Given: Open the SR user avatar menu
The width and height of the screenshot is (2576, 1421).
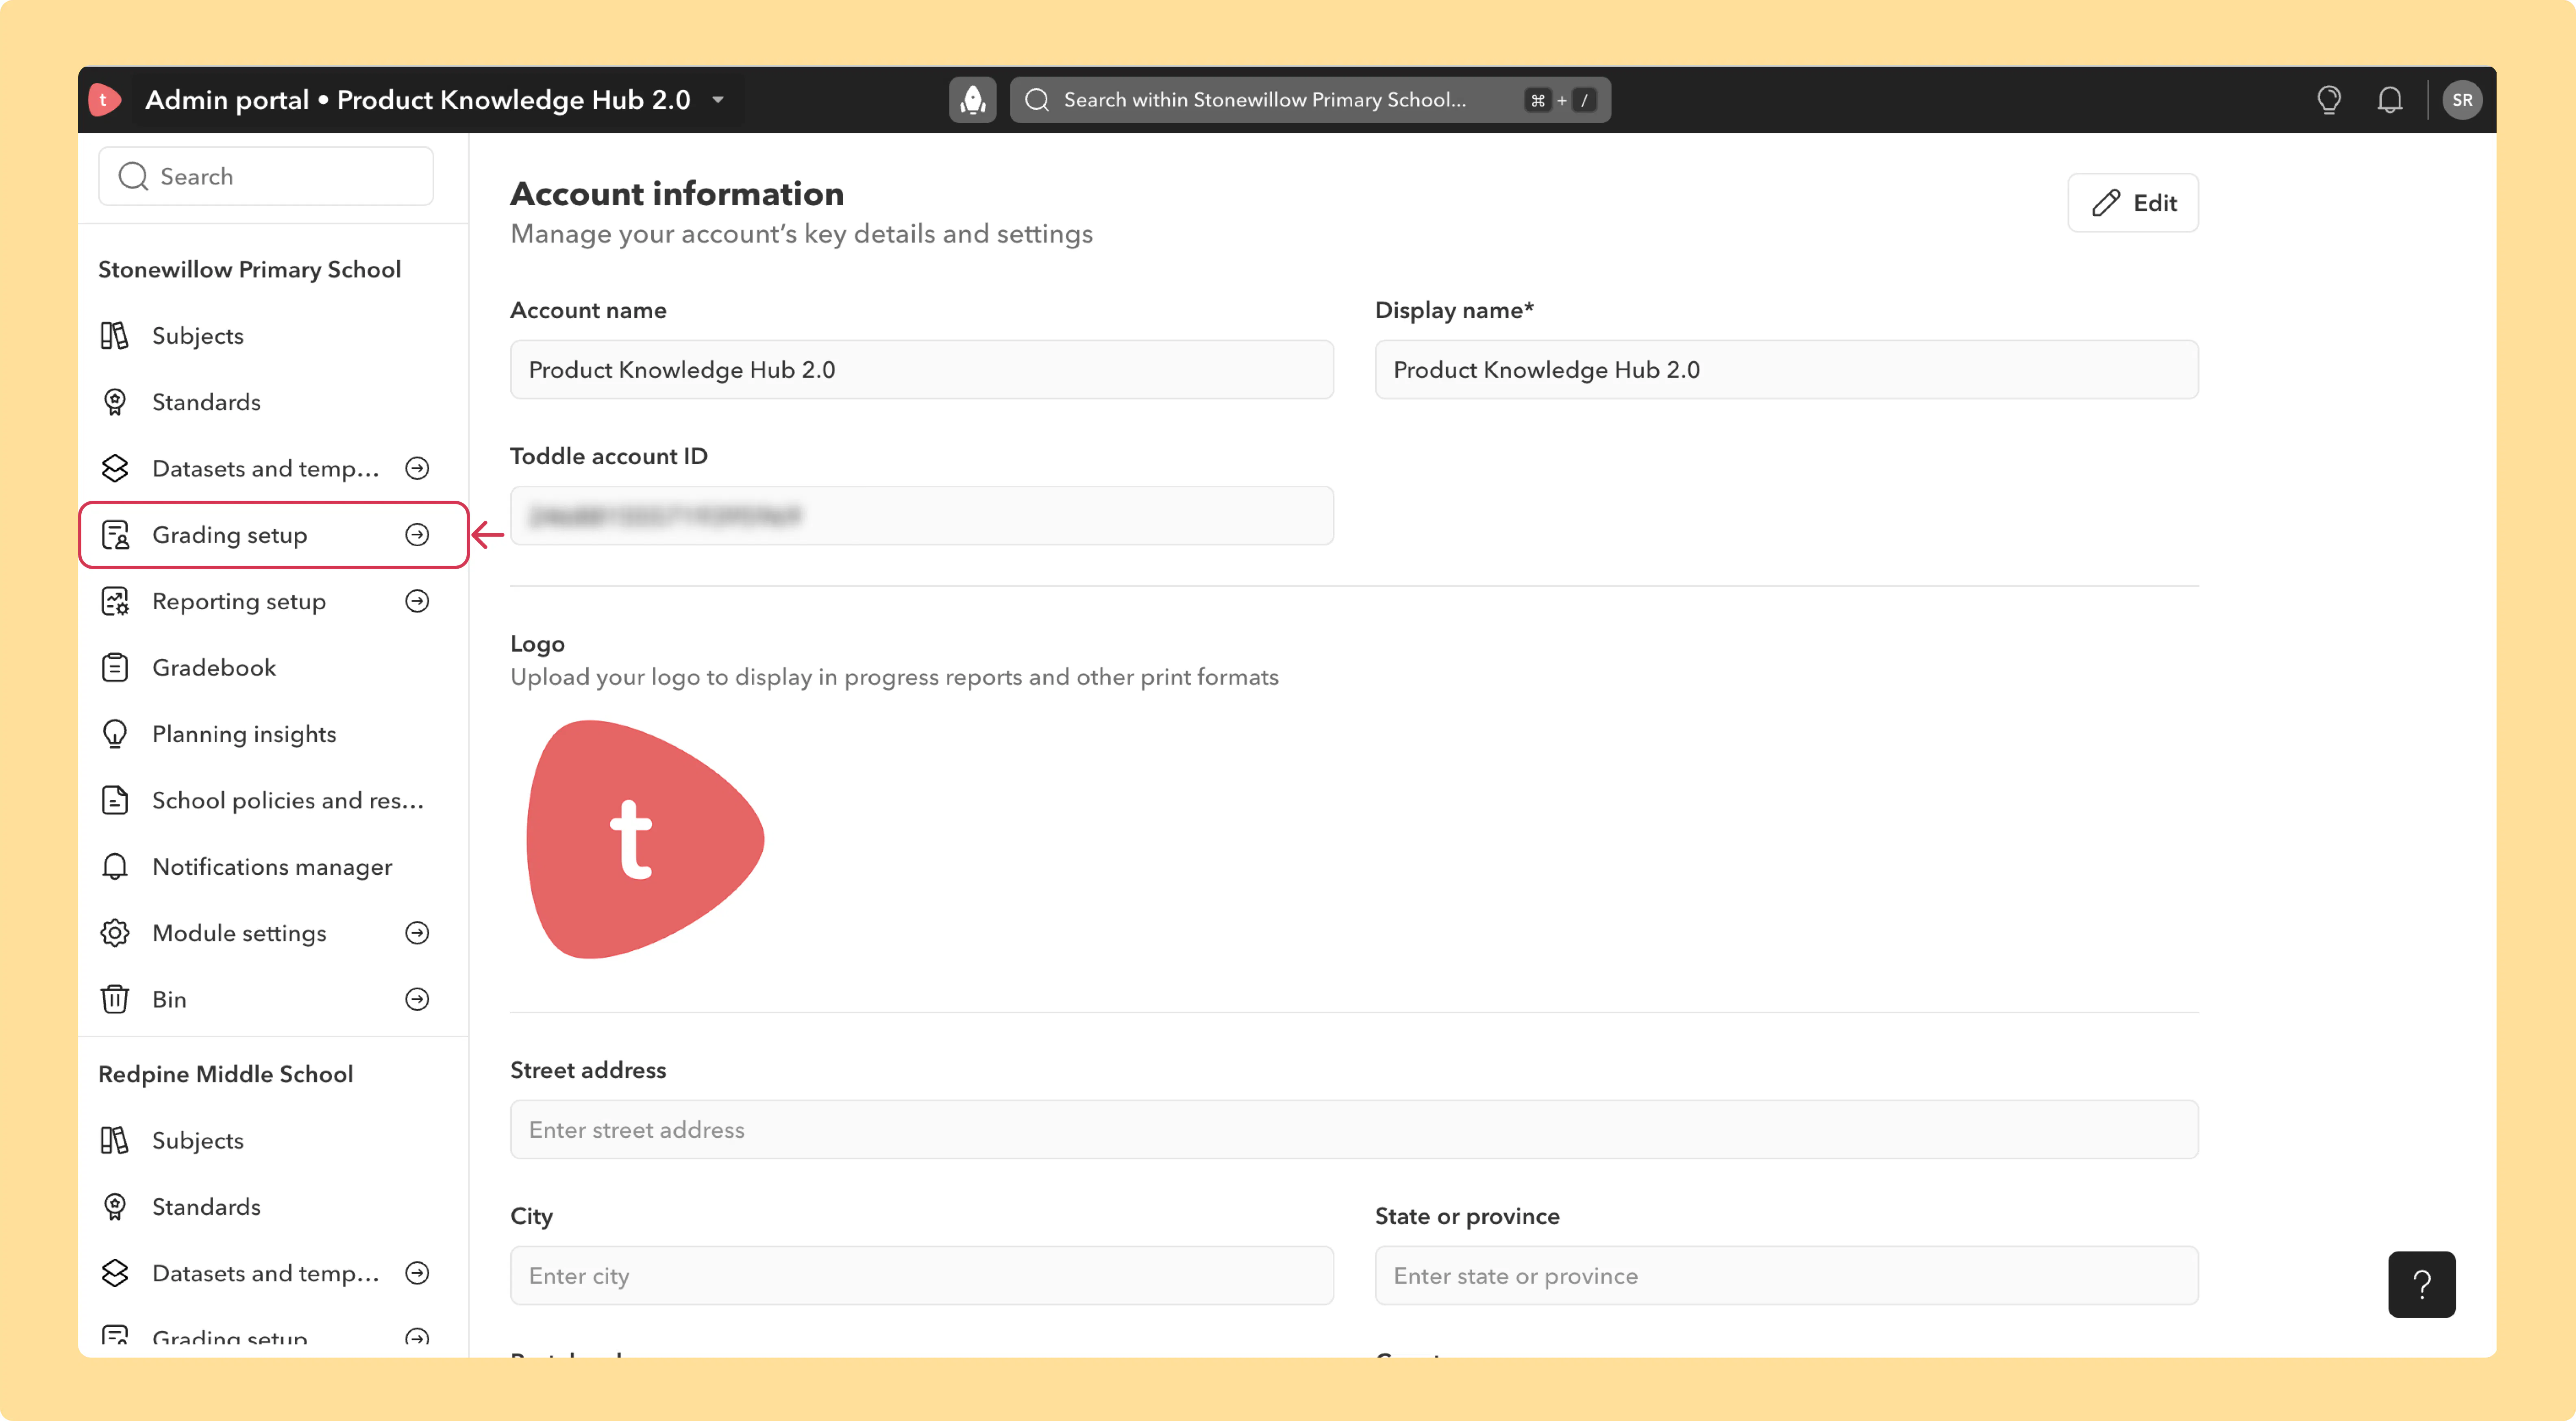Looking at the screenshot, I should tap(2462, 99).
